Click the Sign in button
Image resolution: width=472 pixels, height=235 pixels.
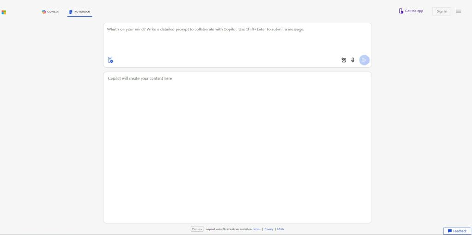(x=442, y=11)
